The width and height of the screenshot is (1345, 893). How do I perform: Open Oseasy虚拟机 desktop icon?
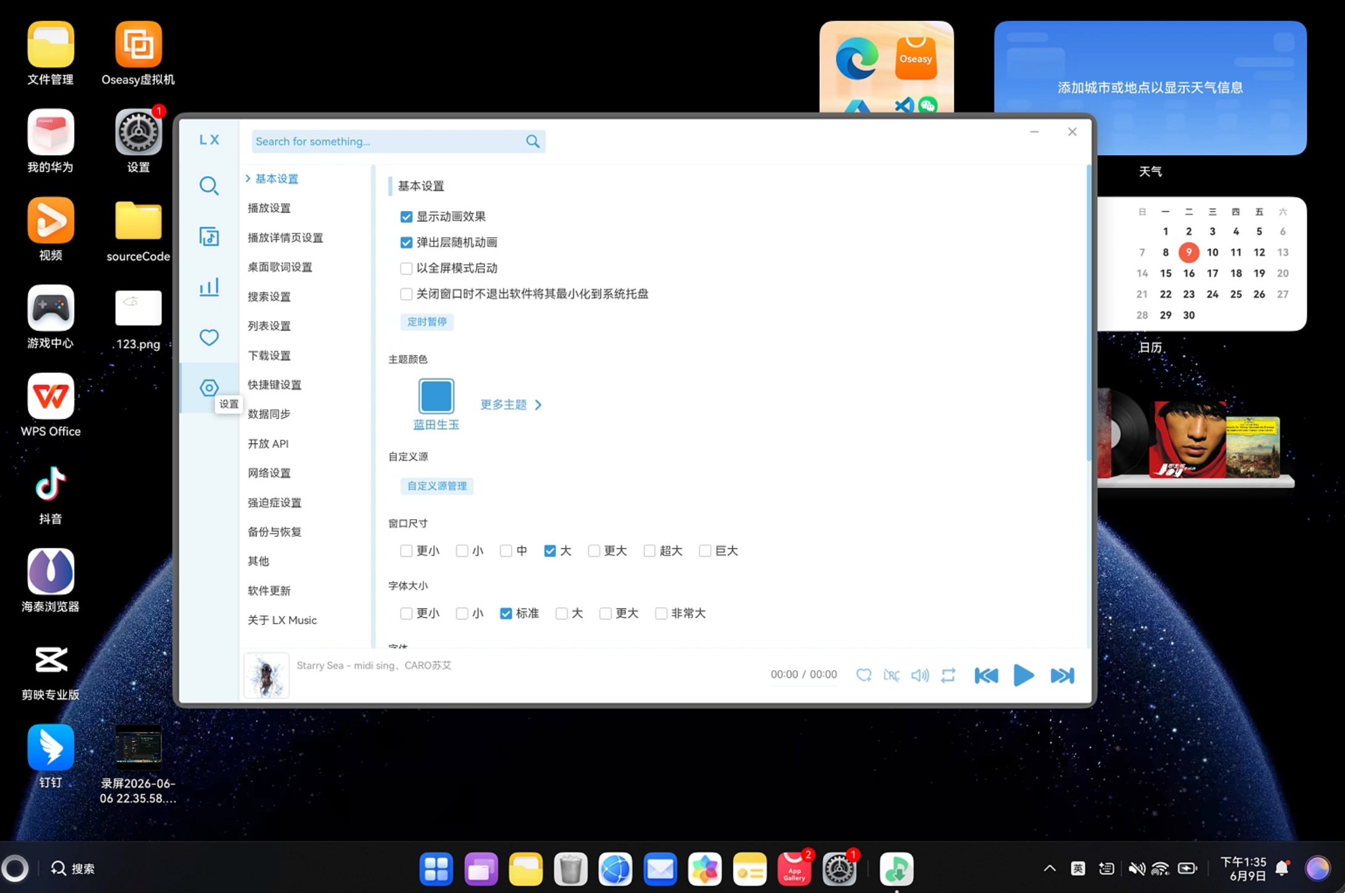138,54
